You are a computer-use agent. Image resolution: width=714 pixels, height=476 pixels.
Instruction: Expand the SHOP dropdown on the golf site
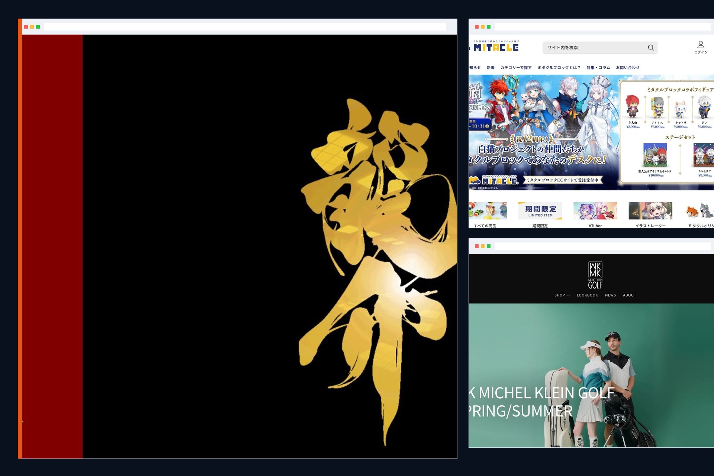coord(562,295)
